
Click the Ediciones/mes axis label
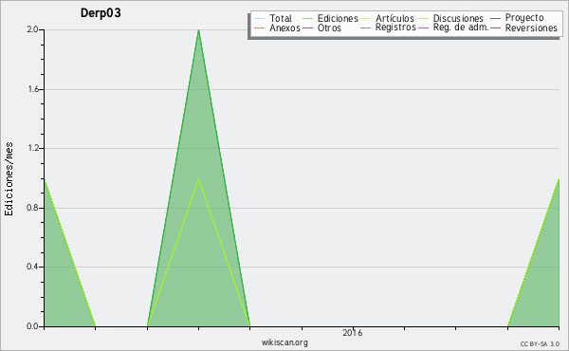[9, 179]
